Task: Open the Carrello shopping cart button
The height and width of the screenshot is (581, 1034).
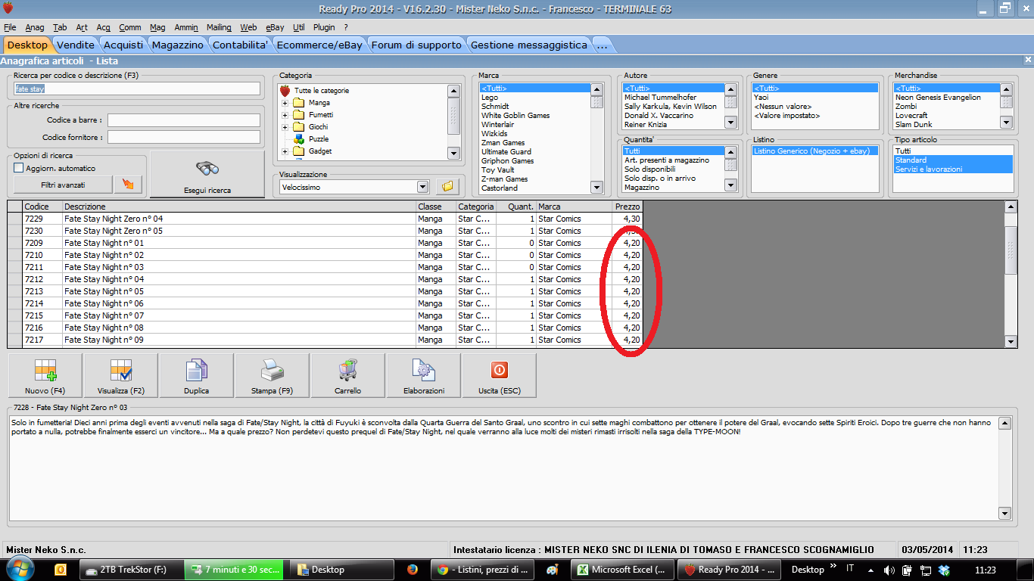Action: [348, 375]
